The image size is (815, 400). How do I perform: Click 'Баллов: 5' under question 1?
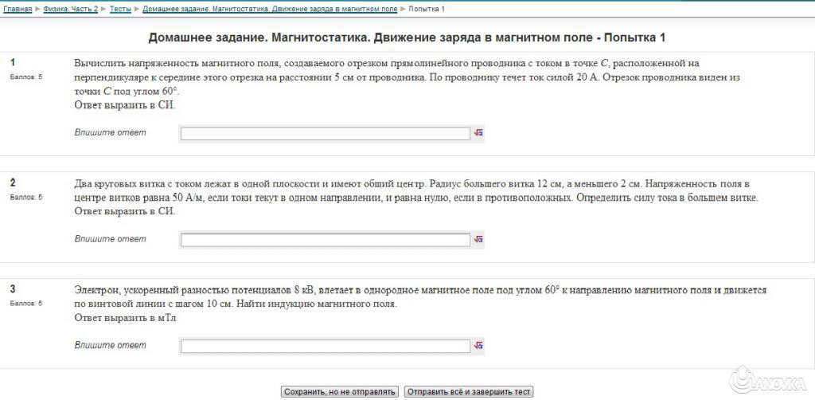point(26,77)
